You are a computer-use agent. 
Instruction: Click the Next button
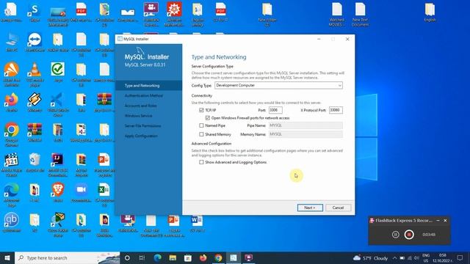[310, 208]
